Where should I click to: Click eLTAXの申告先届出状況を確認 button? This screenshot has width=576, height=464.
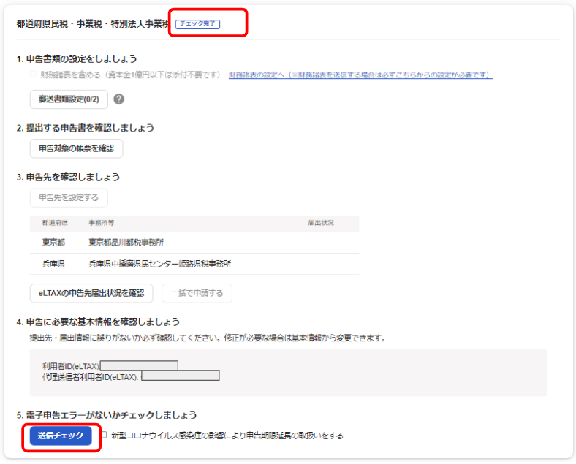pyautogui.click(x=91, y=293)
